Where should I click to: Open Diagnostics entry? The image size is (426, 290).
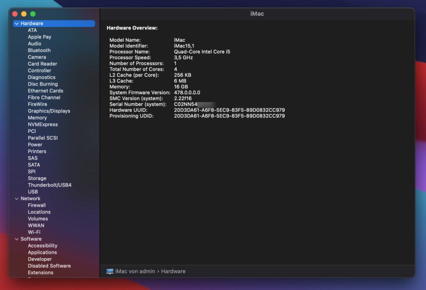tap(42, 77)
